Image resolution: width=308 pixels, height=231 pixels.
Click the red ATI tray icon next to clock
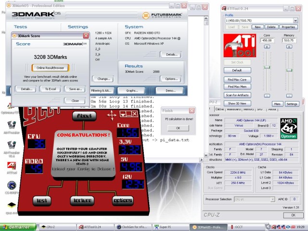(x=293, y=227)
